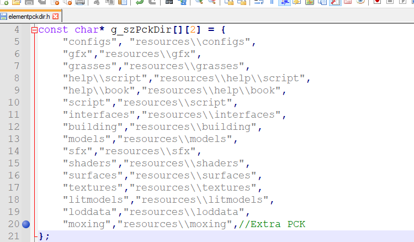Click the "textures" string on line 17
Screen dimensions: 414x242
93,187
